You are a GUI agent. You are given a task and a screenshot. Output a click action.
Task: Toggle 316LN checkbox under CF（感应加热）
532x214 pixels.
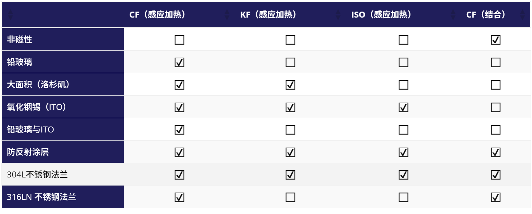pyautogui.click(x=179, y=197)
